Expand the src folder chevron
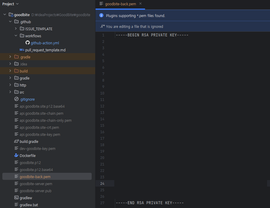The image size is (270, 208). coord(10,92)
